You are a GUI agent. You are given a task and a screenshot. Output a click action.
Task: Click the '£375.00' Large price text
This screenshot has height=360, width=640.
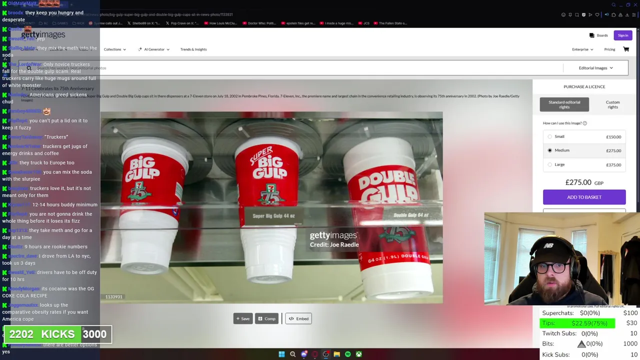click(613, 165)
